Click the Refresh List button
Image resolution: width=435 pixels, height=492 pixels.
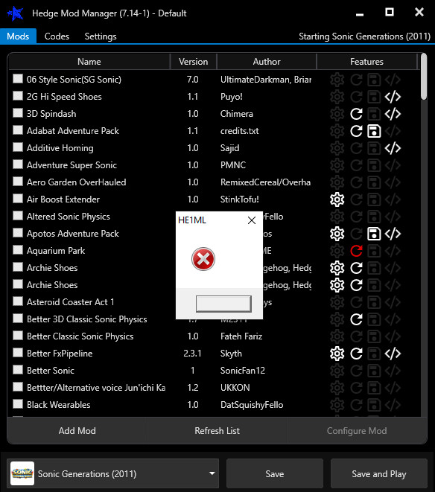217,431
